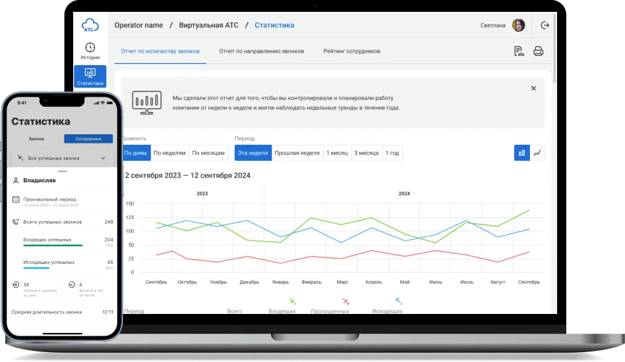
Task: Click the Всего column header
Action: 235,311
